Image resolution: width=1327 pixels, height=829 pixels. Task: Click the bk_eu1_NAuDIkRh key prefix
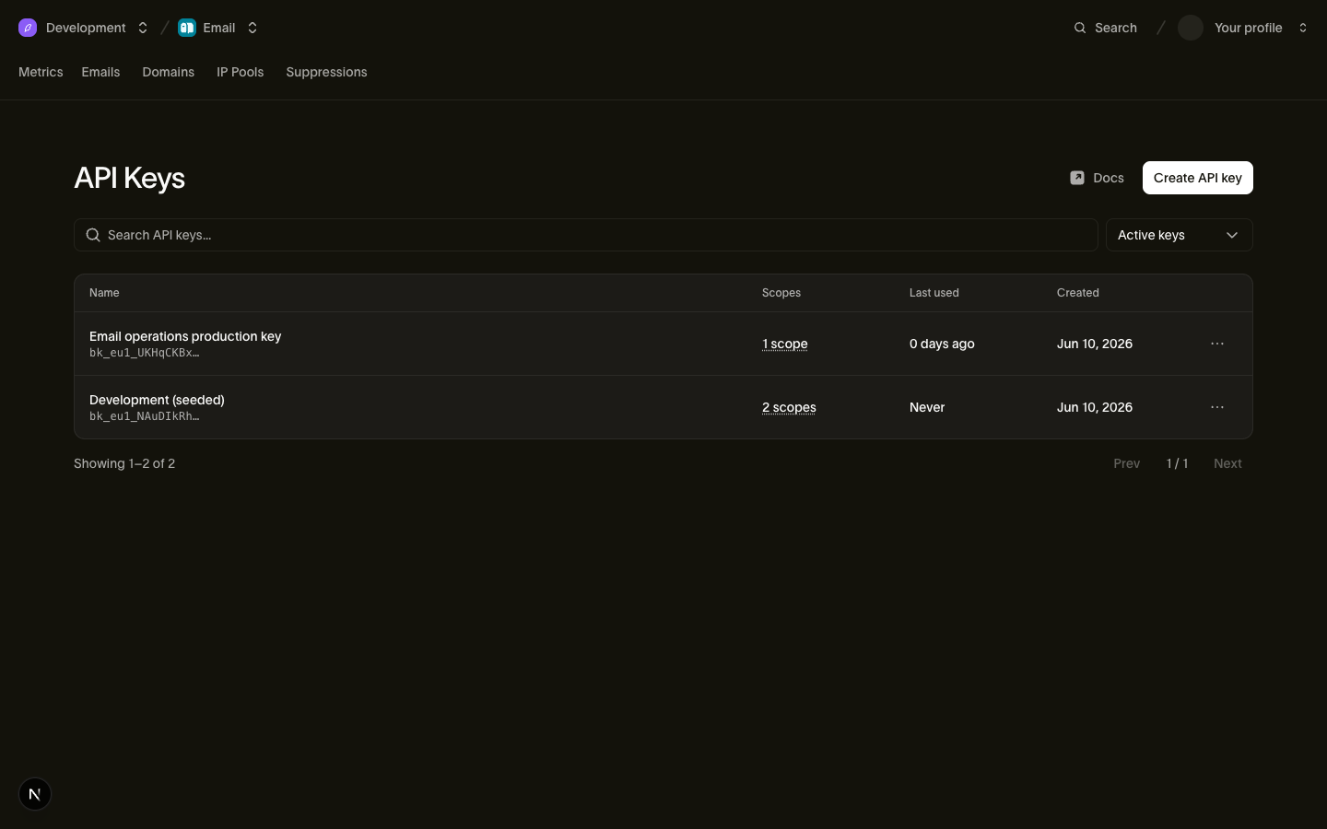tap(145, 416)
